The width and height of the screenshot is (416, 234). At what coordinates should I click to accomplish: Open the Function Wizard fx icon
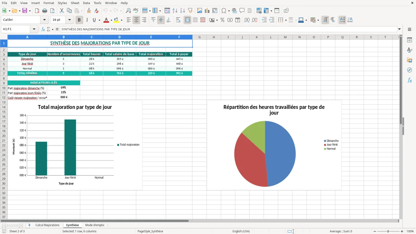pos(43,29)
